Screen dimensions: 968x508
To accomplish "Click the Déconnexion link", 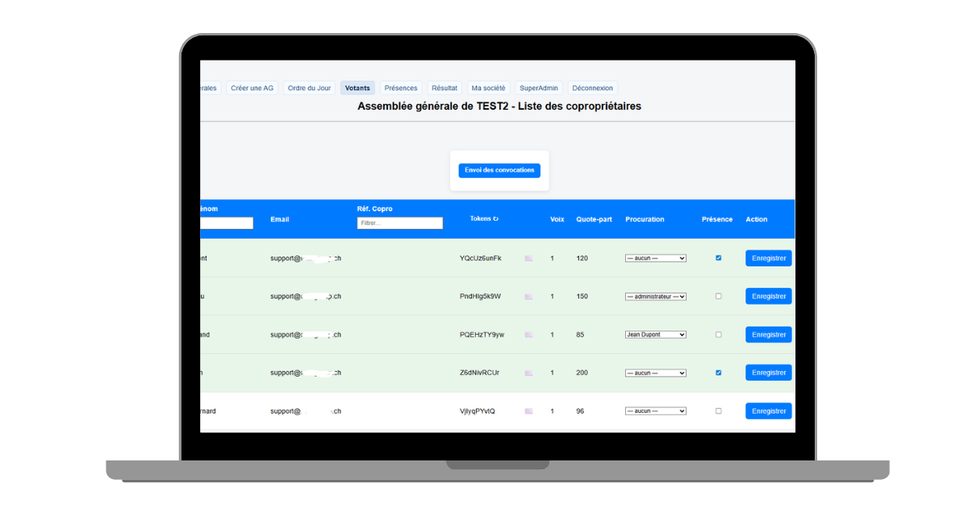I will (593, 88).
